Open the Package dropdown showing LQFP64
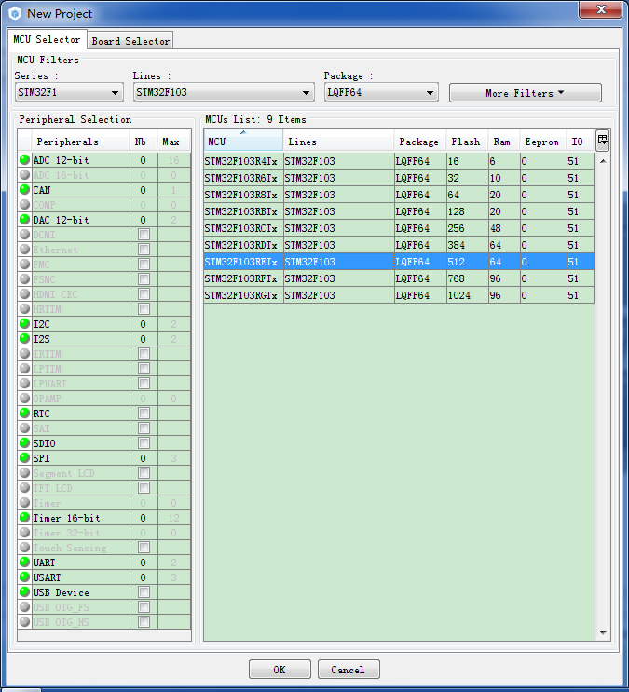The height and width of the screenshot is (692, 629). click(381, 93)
